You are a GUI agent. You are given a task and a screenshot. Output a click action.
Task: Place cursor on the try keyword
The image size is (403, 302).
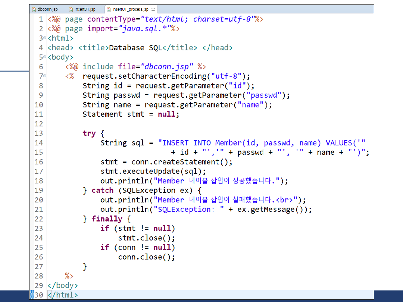pyautogui.click(x=89, y=133)
